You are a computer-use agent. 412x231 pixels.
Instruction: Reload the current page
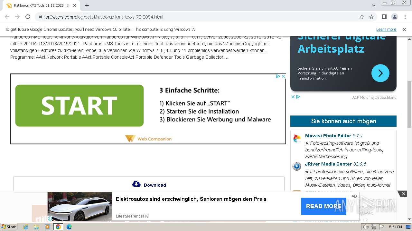(28, 17)
